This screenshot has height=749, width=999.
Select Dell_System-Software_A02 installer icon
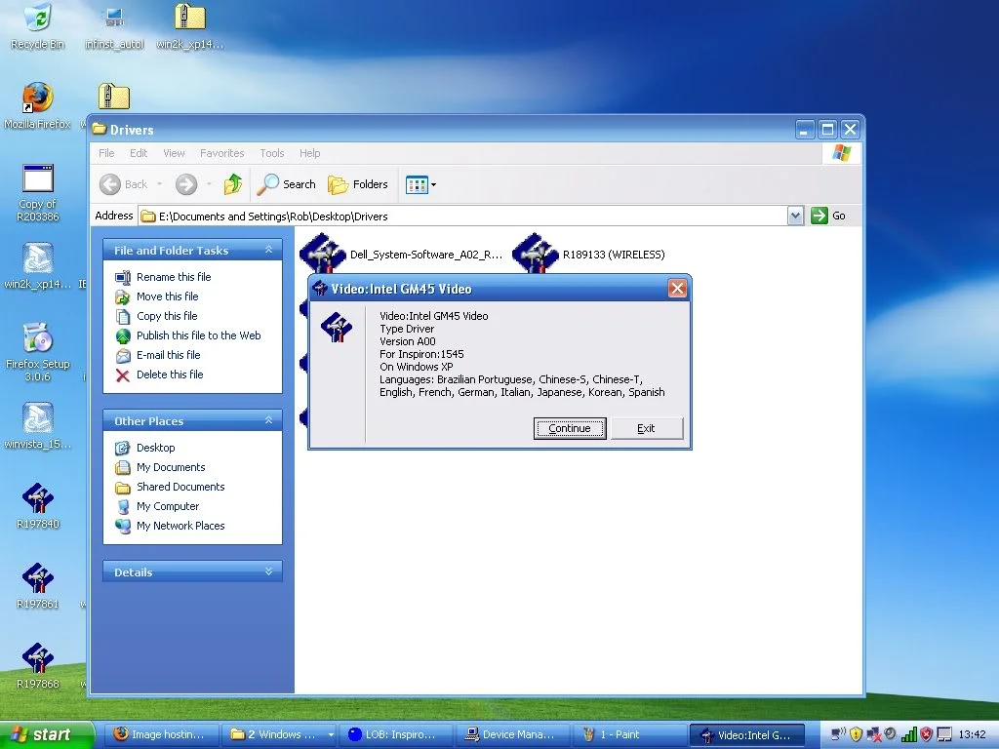click(x=322, y=253)
